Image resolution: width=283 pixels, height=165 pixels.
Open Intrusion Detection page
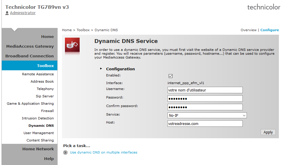coord(38,118)
